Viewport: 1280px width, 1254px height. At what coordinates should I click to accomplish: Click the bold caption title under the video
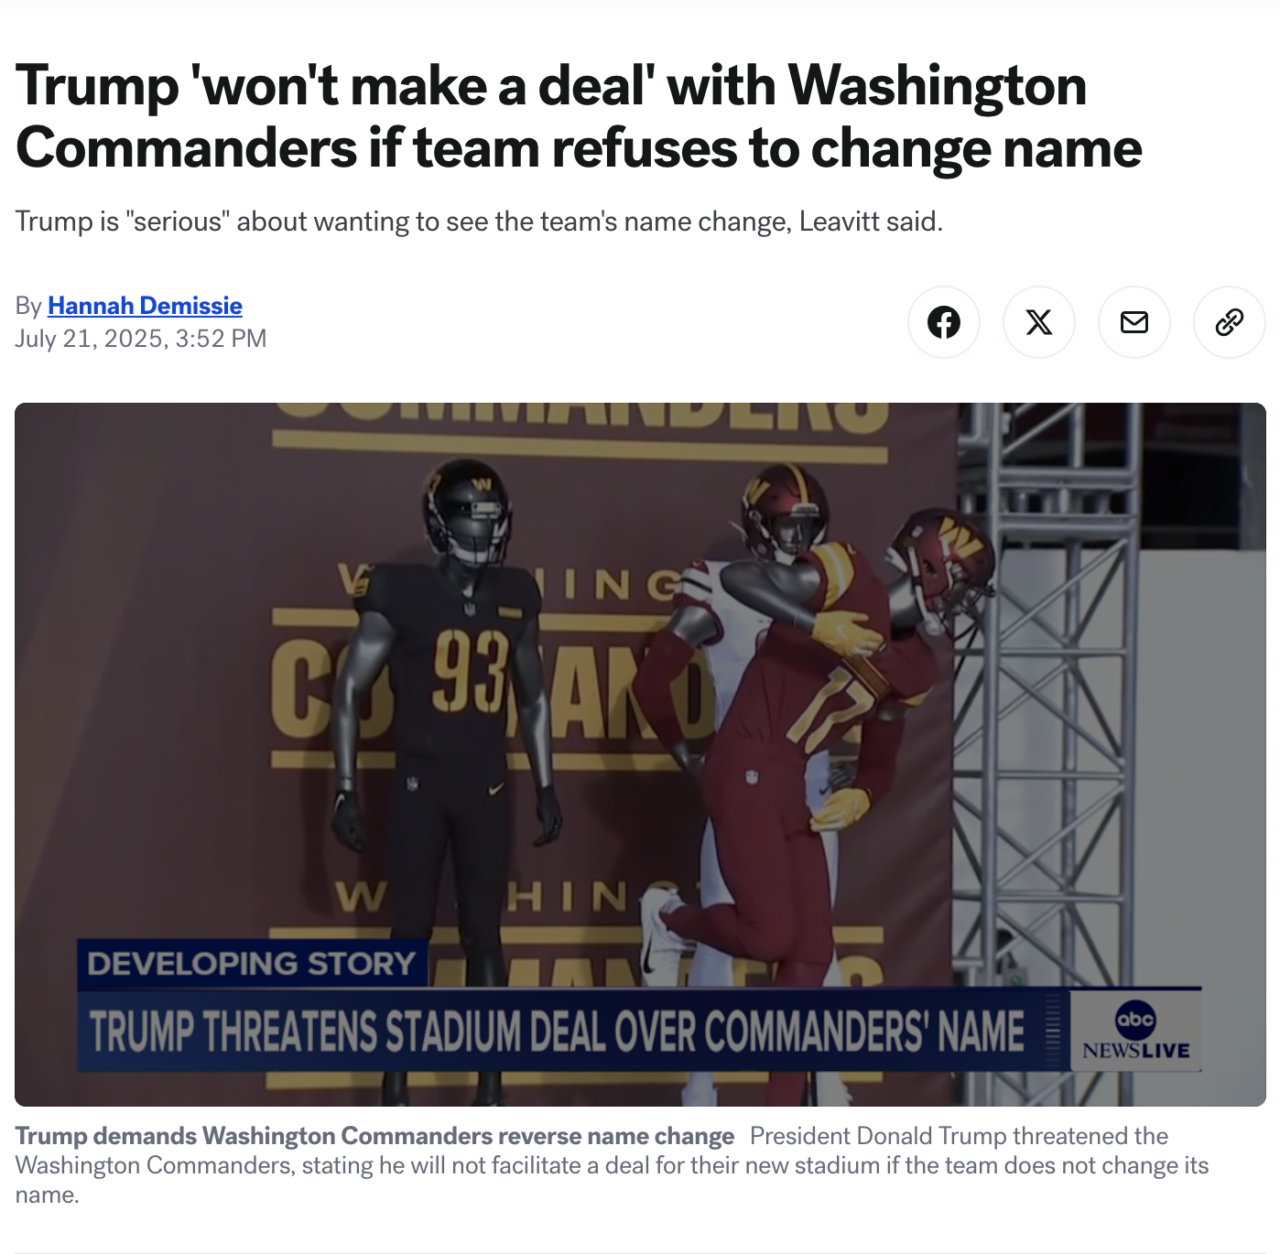point(374,1136)
